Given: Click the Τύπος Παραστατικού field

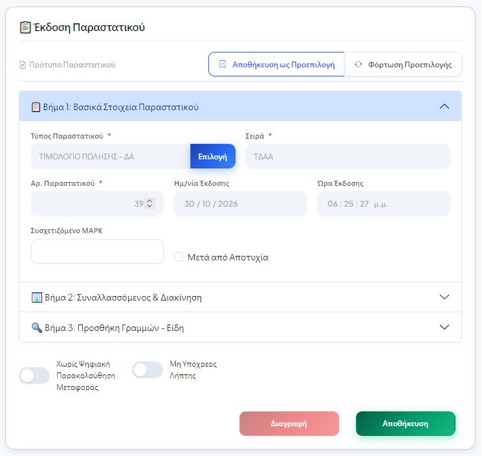Looking at the screenshot, I should pos(111,156).
